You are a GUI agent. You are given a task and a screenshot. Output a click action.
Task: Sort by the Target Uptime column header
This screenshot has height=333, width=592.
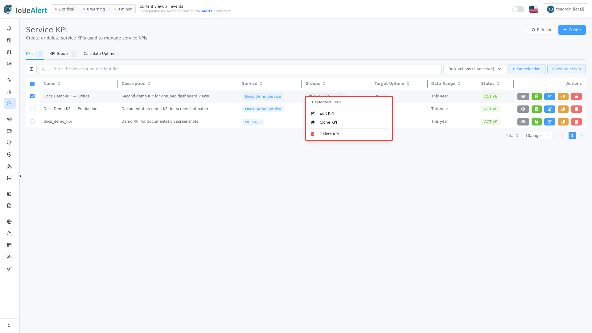(392, 84)
